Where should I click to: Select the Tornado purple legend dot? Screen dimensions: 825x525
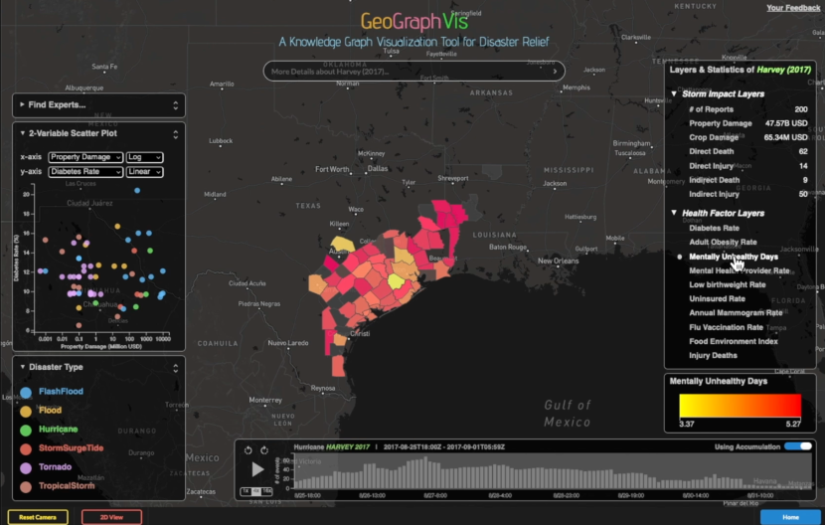tap(26, 467)
